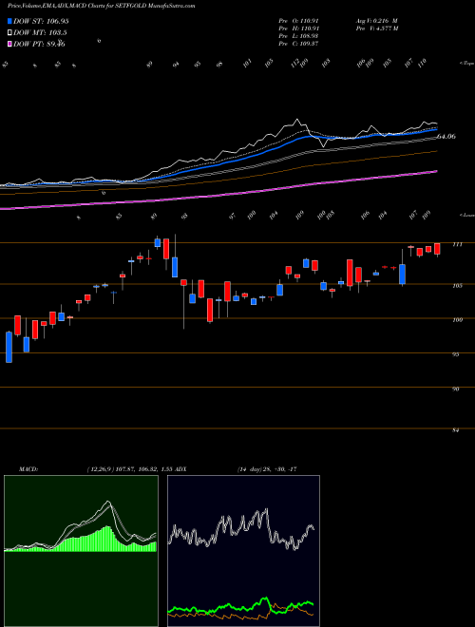This screenshot has height=627, width=475.
Task: Click the Pre V: 4.577 M value
Action: (x=376, y=28)
